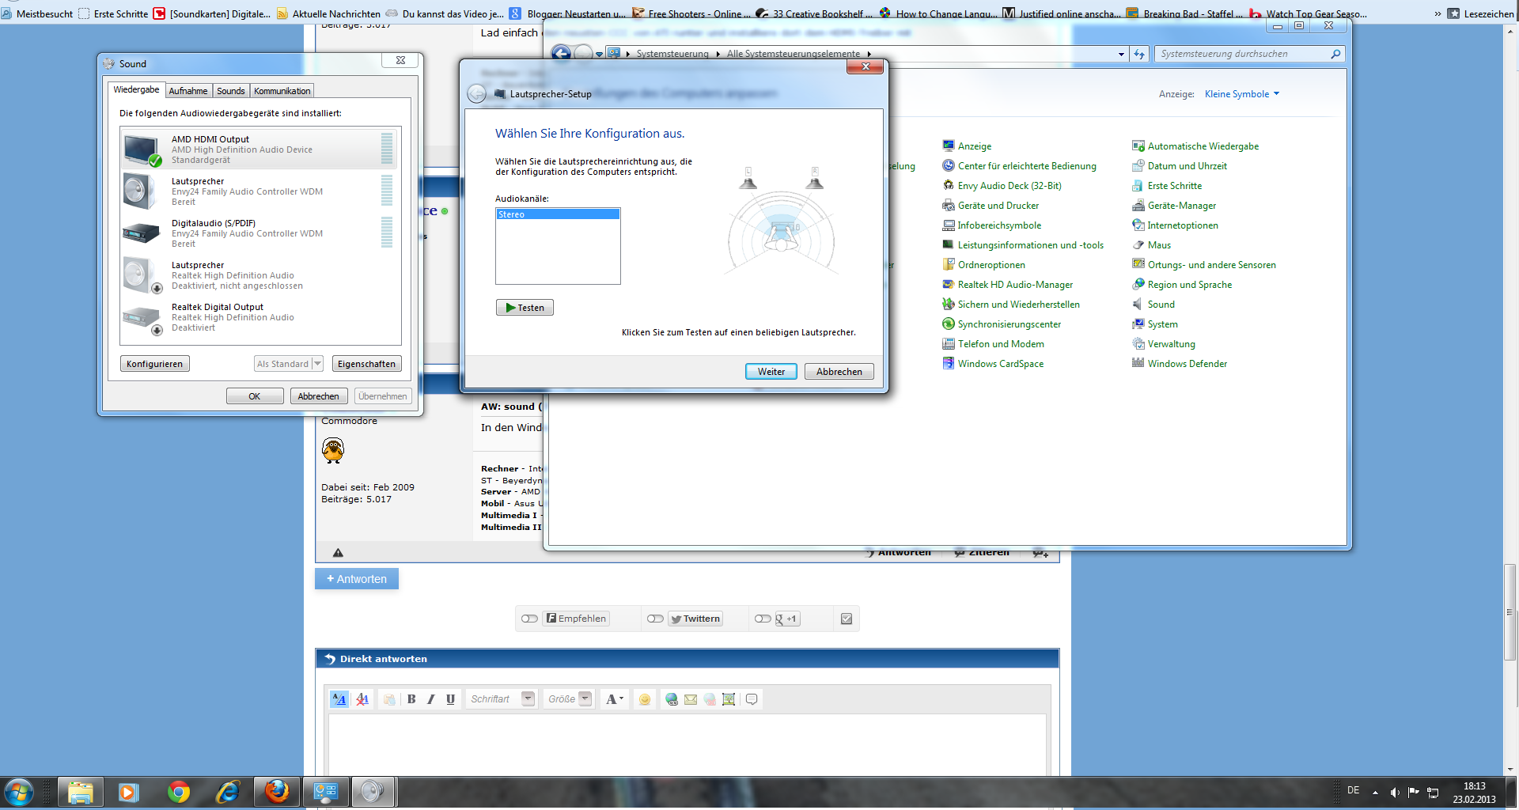Go back in Lautsprecher-Setup wizard
Screen dimensions: 1519x810
pyautogui.click(x=476, y=94)
